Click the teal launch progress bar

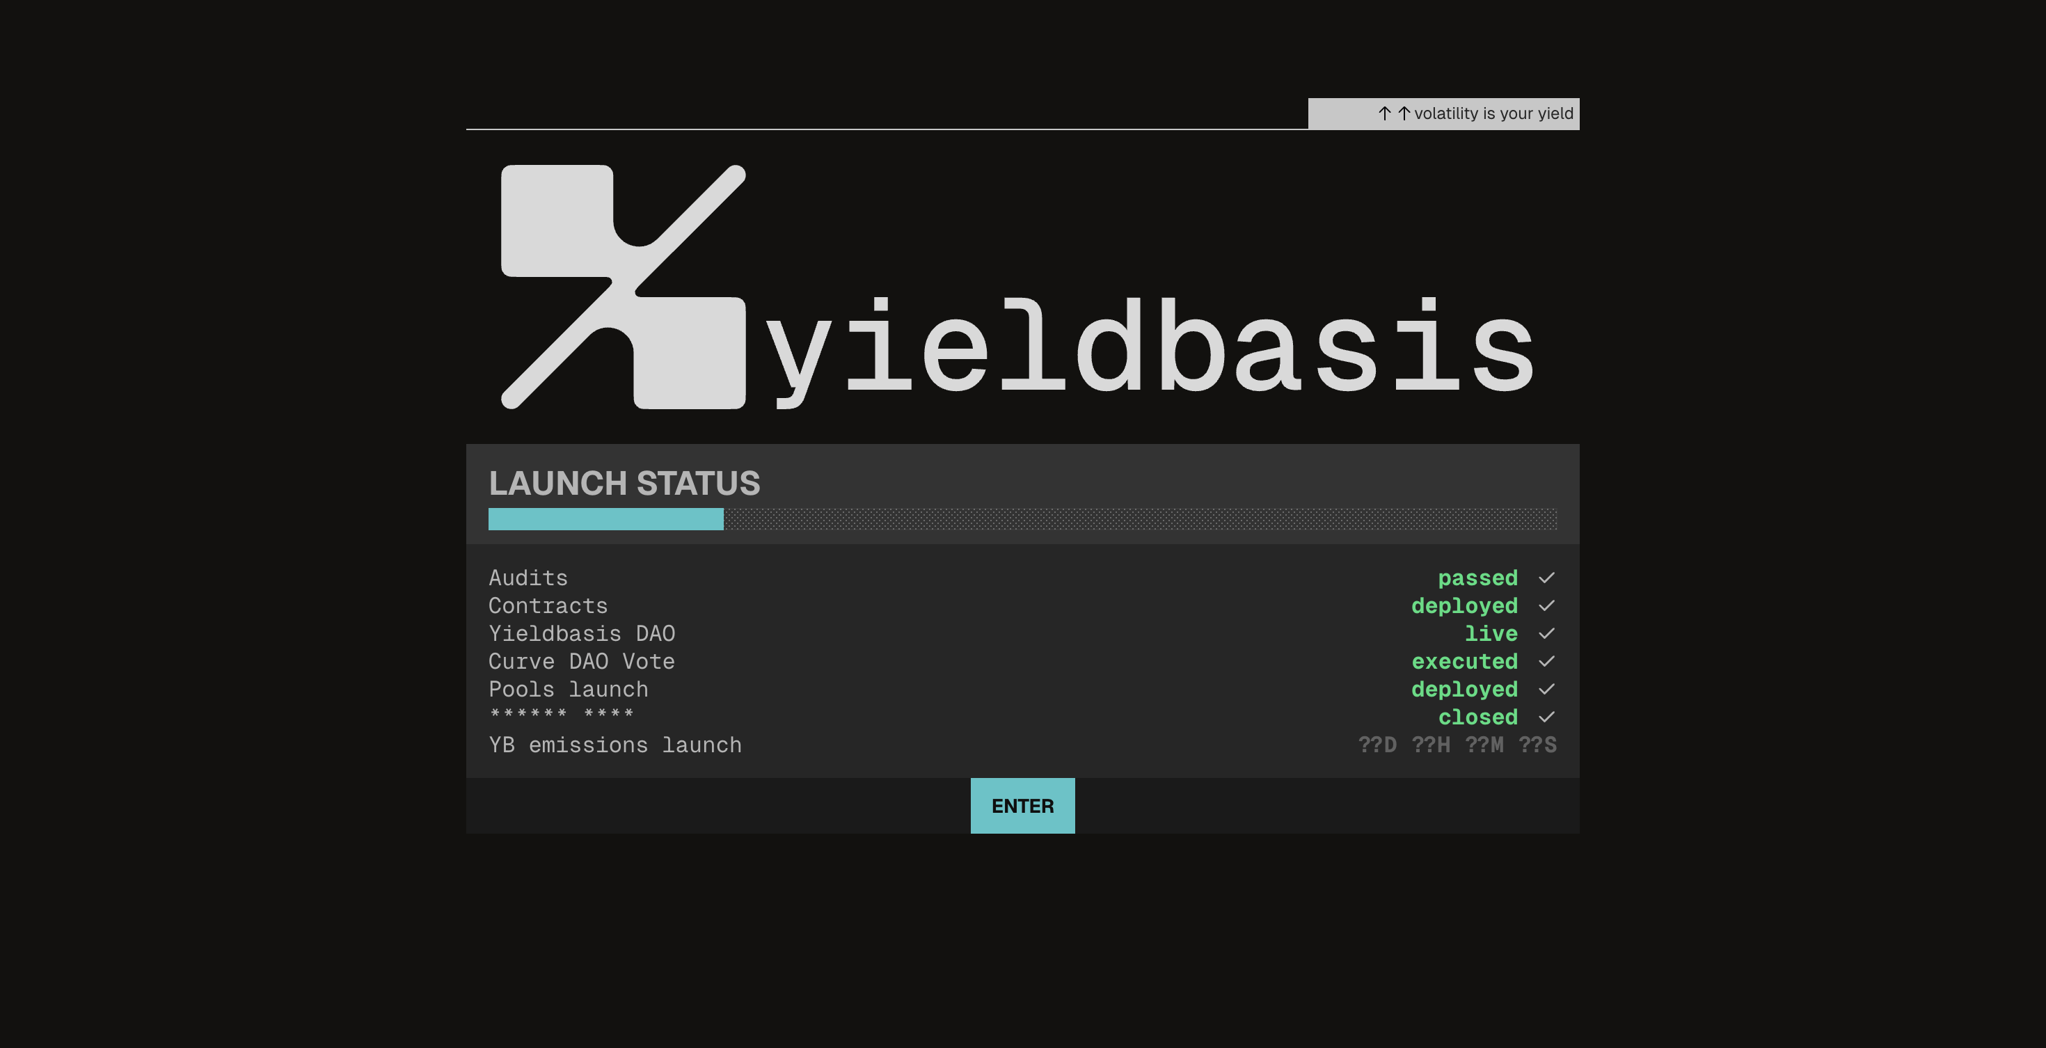(x=605, y=518)
